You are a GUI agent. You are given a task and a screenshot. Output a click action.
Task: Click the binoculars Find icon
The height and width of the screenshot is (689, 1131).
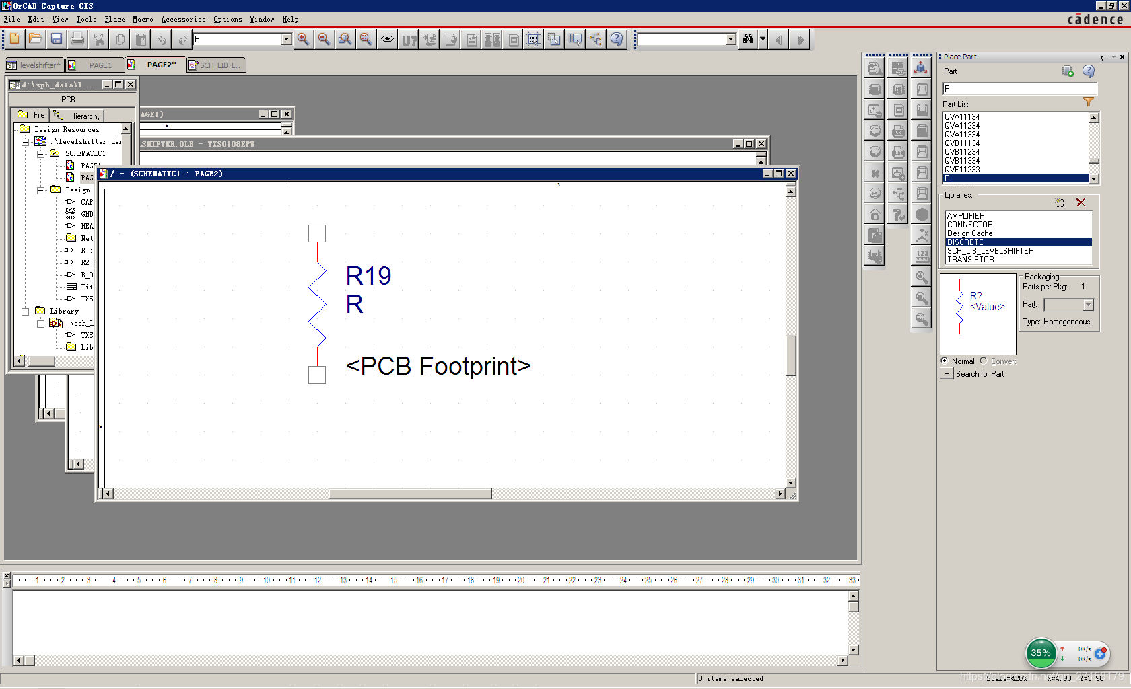[748, 40]
